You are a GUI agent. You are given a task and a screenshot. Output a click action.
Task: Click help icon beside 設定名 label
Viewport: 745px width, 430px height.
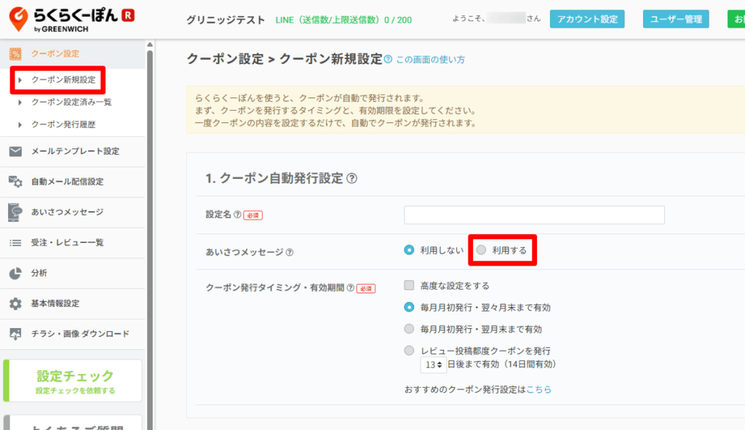click(x=237, y=215)
